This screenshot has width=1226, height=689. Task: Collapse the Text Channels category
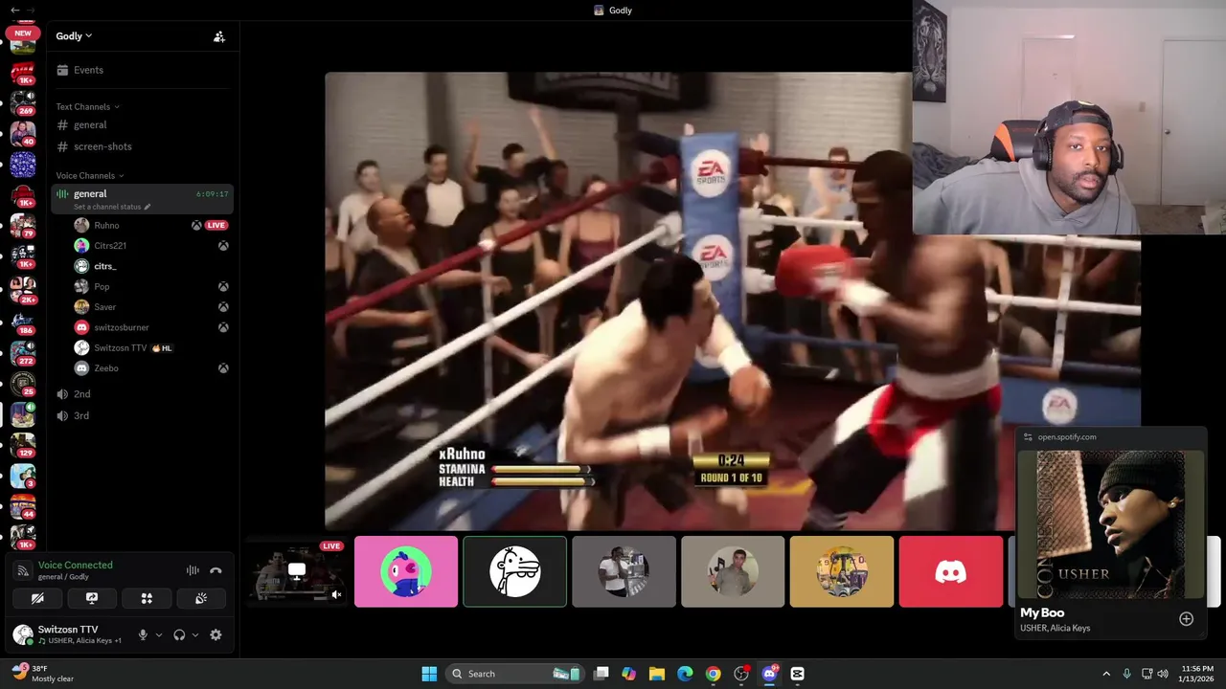coord(87,106)
